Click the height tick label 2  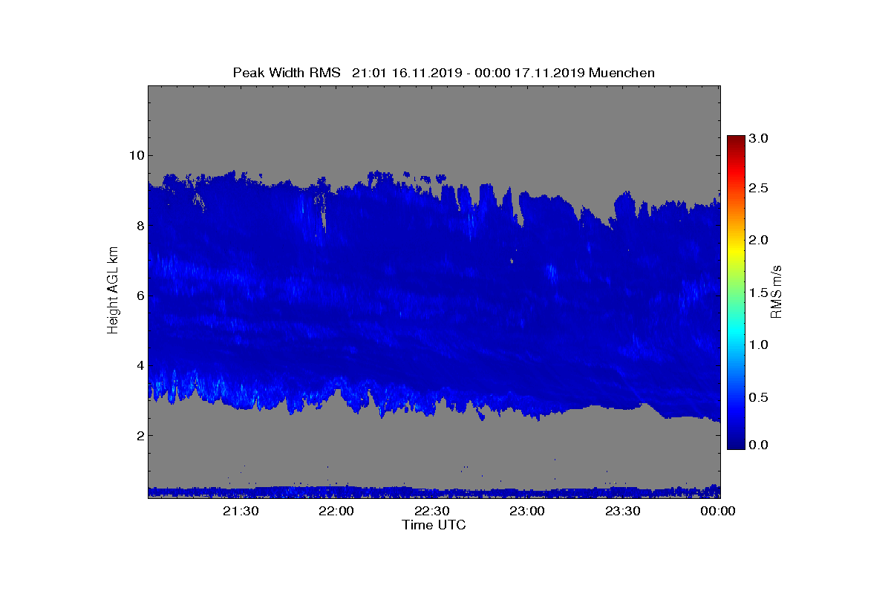(x=139, y=435)
